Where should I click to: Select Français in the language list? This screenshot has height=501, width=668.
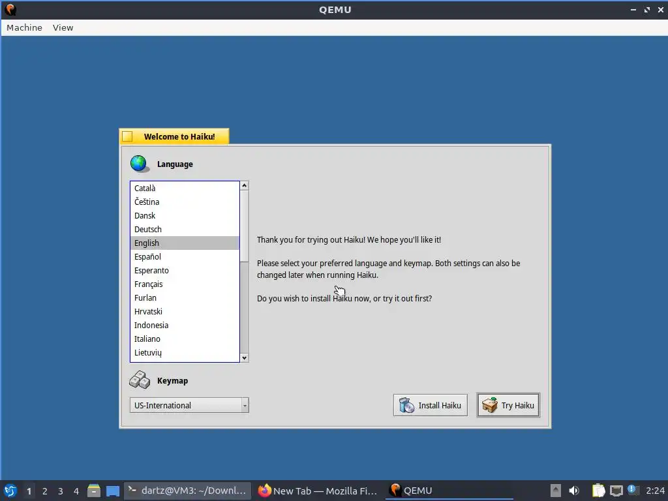pyautogui.click(x=185, y=284)
